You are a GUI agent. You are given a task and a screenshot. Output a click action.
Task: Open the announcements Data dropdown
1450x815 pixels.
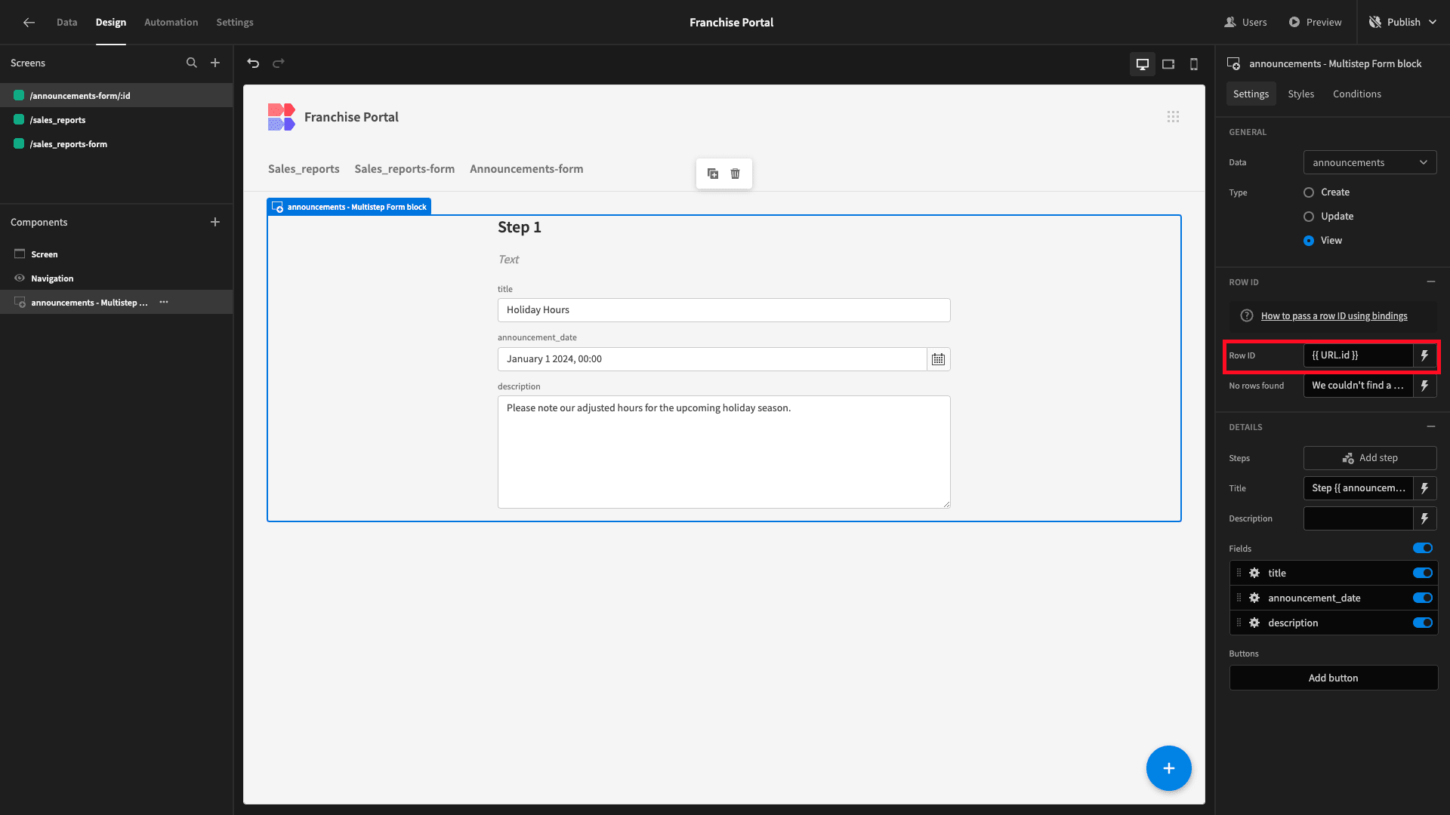click(1370, 163)
